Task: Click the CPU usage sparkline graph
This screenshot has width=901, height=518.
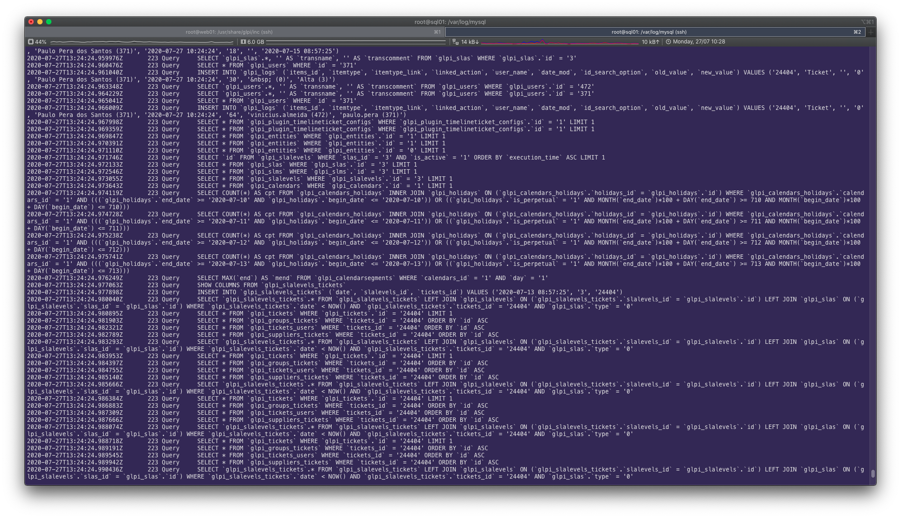Action: click(x=143, y=42)
